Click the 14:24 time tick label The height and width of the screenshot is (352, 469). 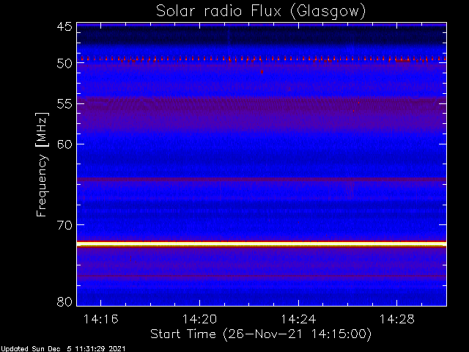tap(298, 319)
